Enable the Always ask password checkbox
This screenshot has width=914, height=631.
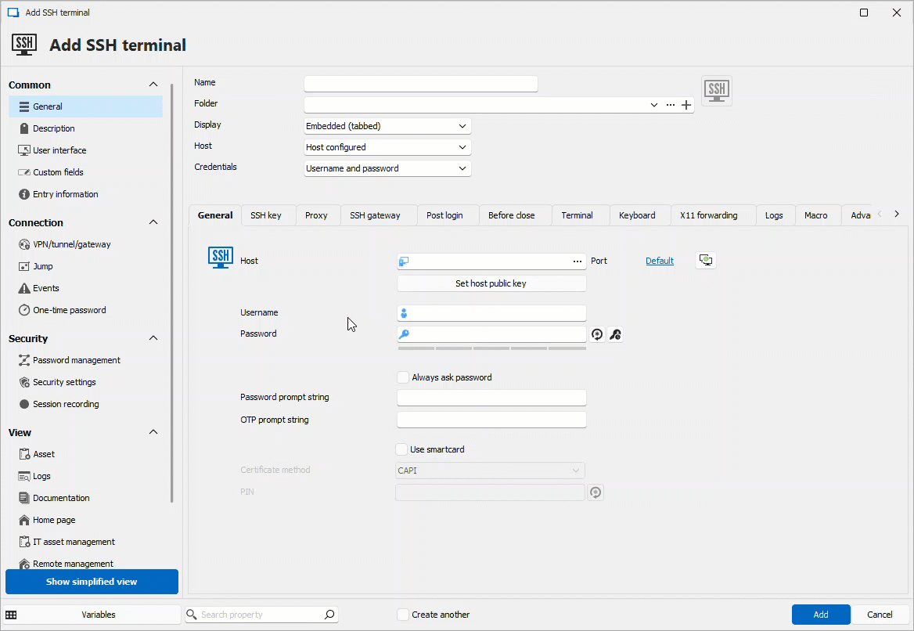403,377
